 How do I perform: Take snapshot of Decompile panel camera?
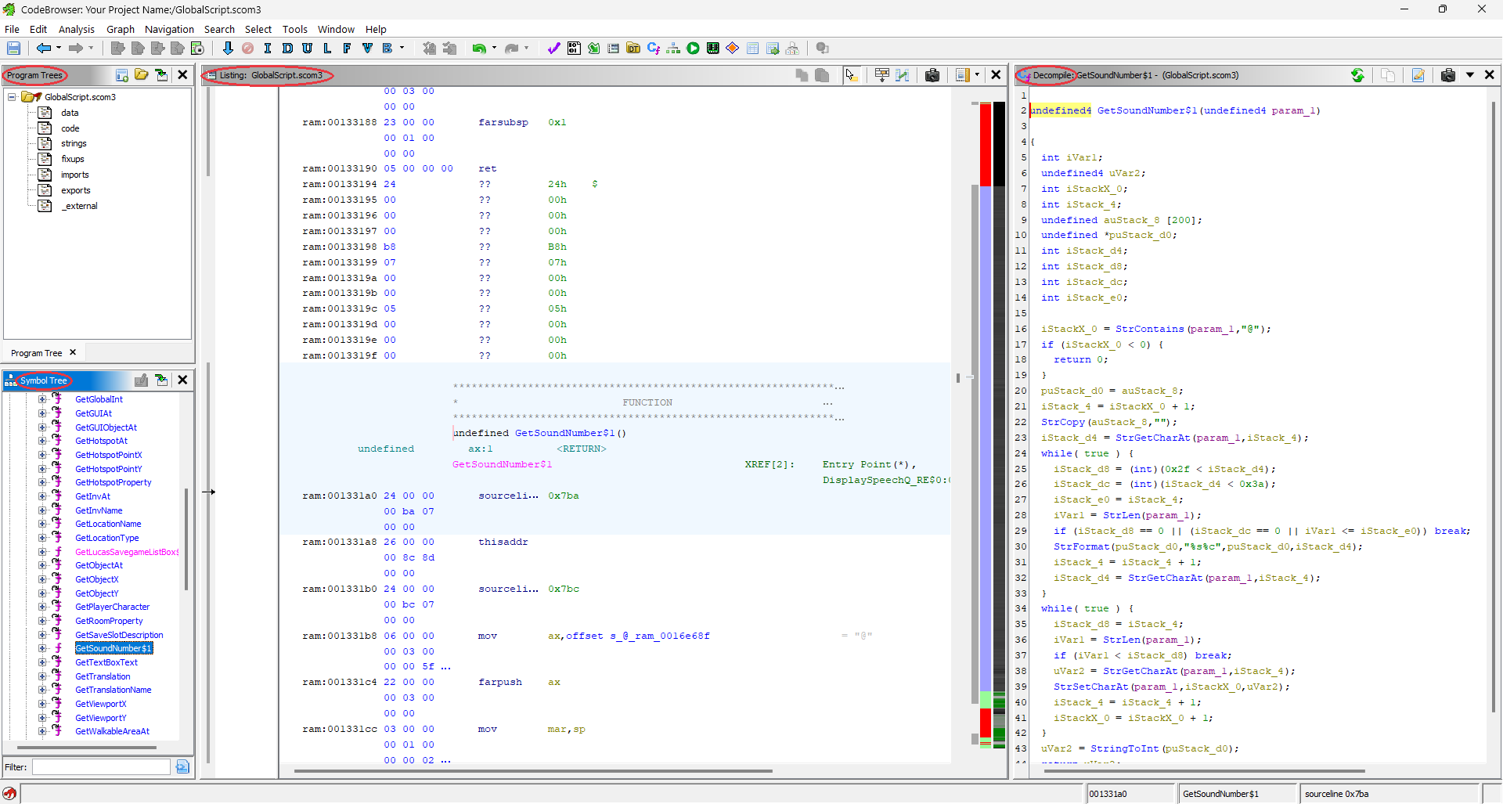tap(1448, 75)
